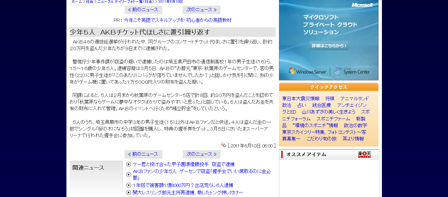This screenshot has height=197, width=448.
Task: Click the article timestamp 2011年6月10日 06:00
Action: pyautogui.click(x=251, y=146)
